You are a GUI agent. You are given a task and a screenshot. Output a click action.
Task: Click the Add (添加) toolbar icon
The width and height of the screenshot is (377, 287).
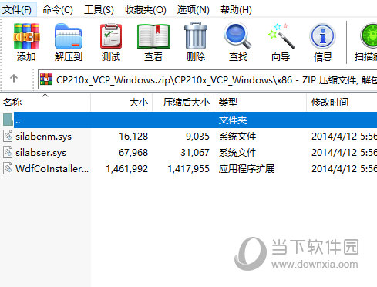coord(26,36)
